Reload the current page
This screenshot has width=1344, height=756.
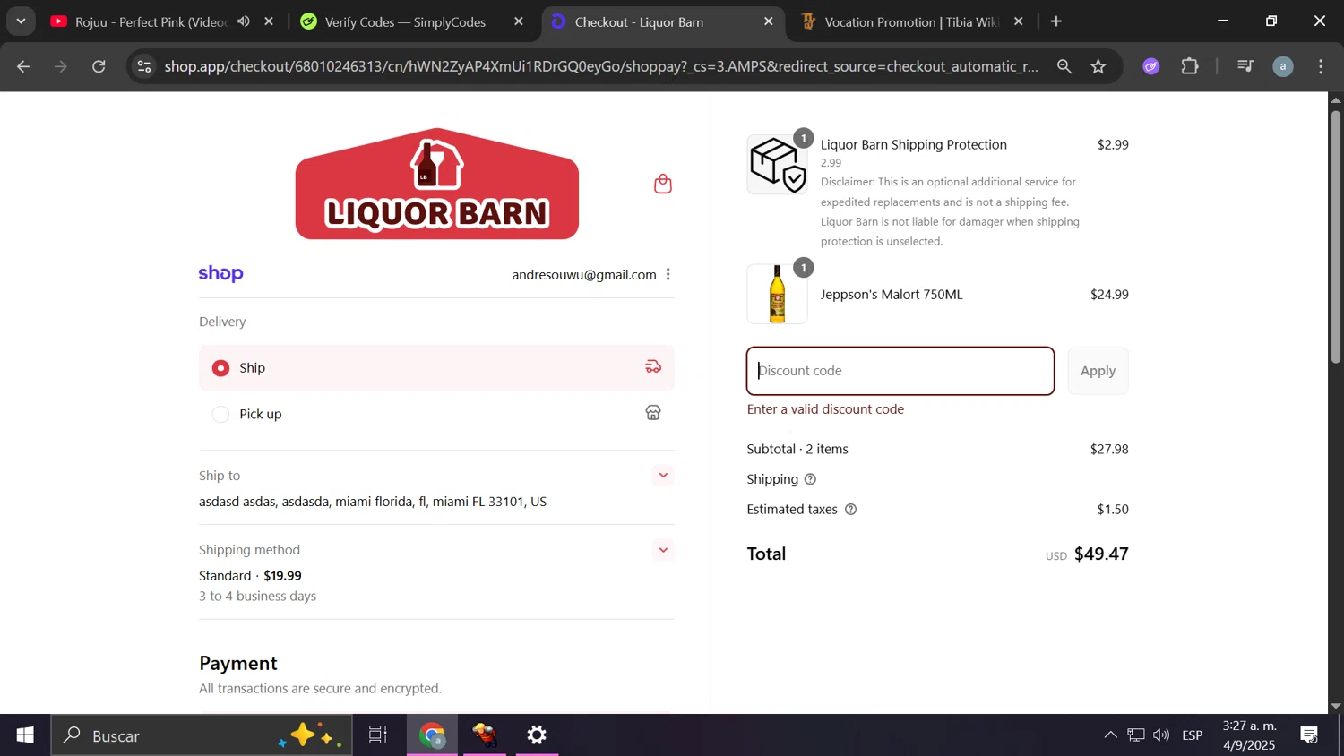coord(99,66)
